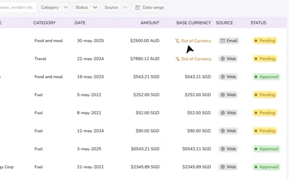
Task: Sort by the AMOUNT column header
Action: (150, 23)
